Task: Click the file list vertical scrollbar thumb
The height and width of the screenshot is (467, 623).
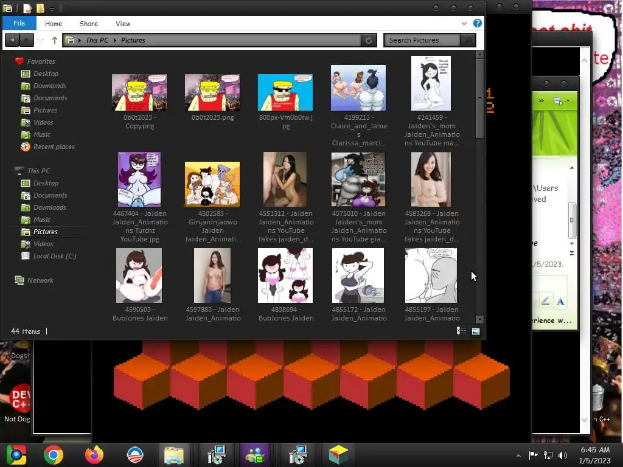Action: coord(479,99)
